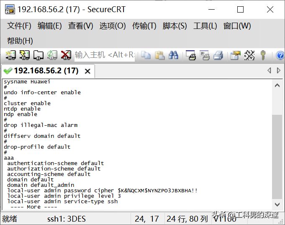Click the tab scroll left arrow

(269, 71)
